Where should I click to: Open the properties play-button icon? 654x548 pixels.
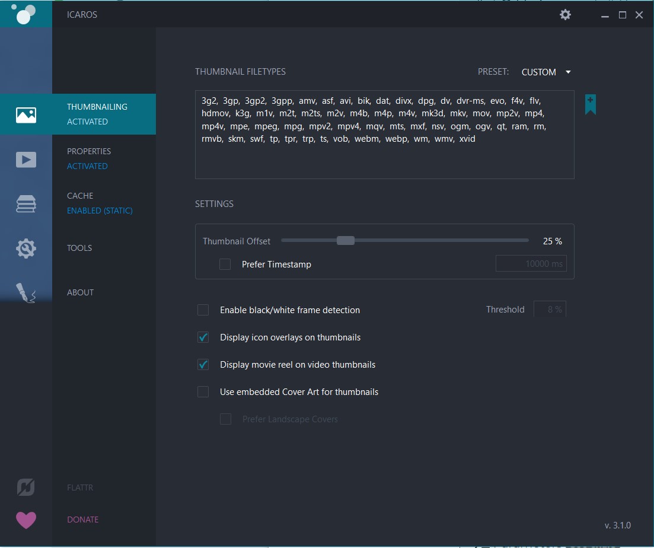[26, 160]
